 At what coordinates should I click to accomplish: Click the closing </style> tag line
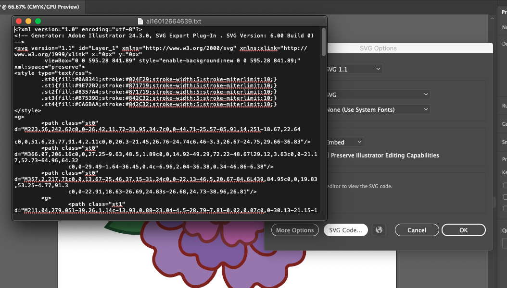(28, 110)
